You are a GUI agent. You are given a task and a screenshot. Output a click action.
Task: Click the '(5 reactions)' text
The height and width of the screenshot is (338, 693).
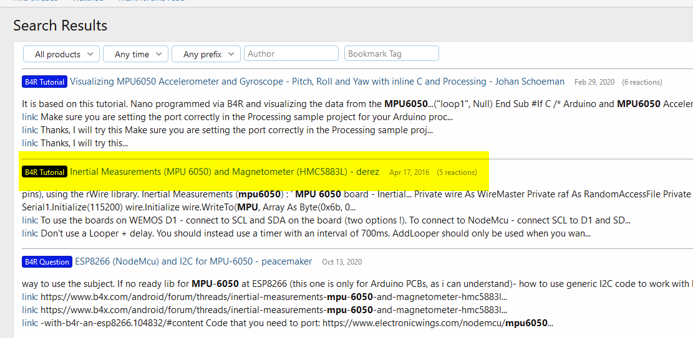457,172
